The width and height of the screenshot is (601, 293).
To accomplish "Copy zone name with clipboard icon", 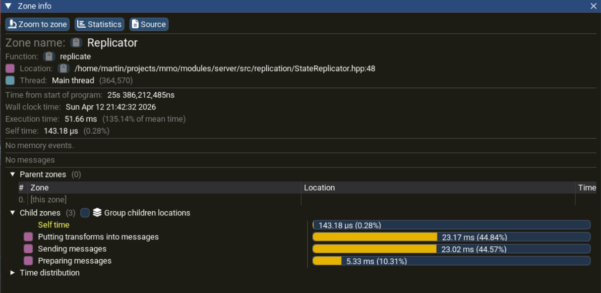I will 76,42.
